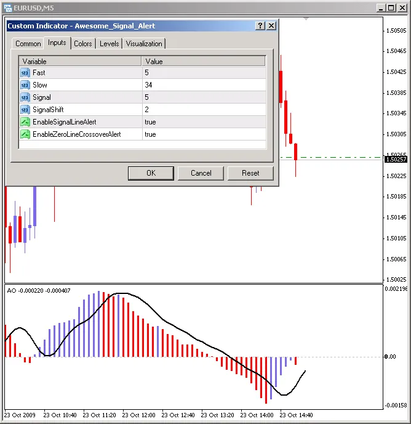This screenshot has width=411, height=424.
Task: Select the Fast value field showing 5
Action: click(204, 73)
